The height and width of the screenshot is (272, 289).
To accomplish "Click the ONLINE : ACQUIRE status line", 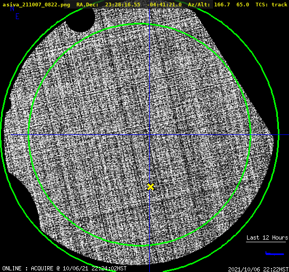I will (64, 268).
